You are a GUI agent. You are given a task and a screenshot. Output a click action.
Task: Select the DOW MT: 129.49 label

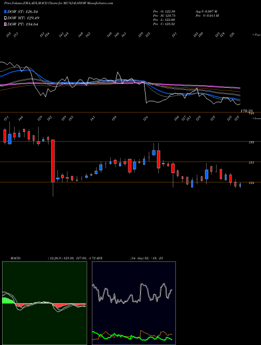[23, 18]
